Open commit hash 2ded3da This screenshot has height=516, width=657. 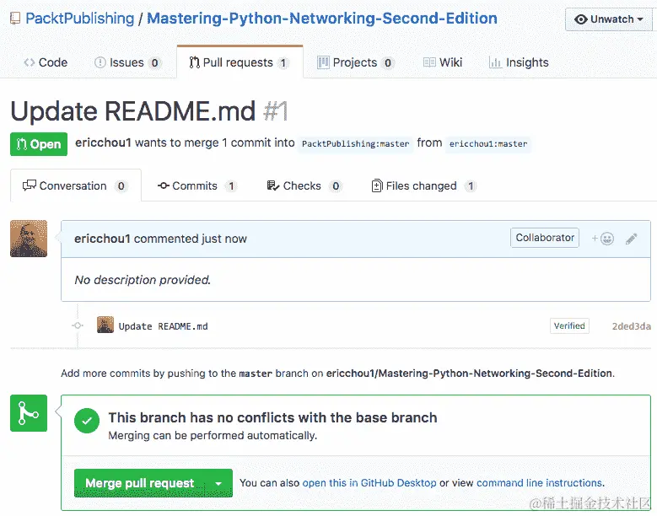tap(631, 326)
